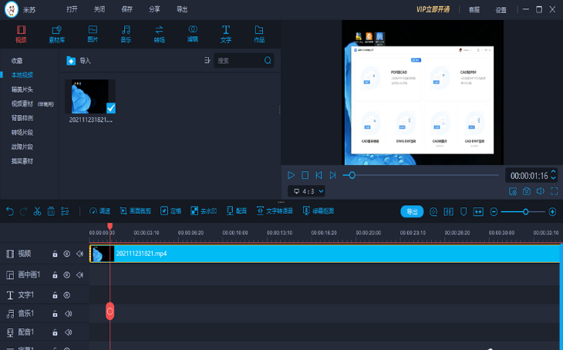Viewport: 563px width, 350px height.
Task: Click 绿幕抠图 green screen tool
Action: click(x=319, y=211)
